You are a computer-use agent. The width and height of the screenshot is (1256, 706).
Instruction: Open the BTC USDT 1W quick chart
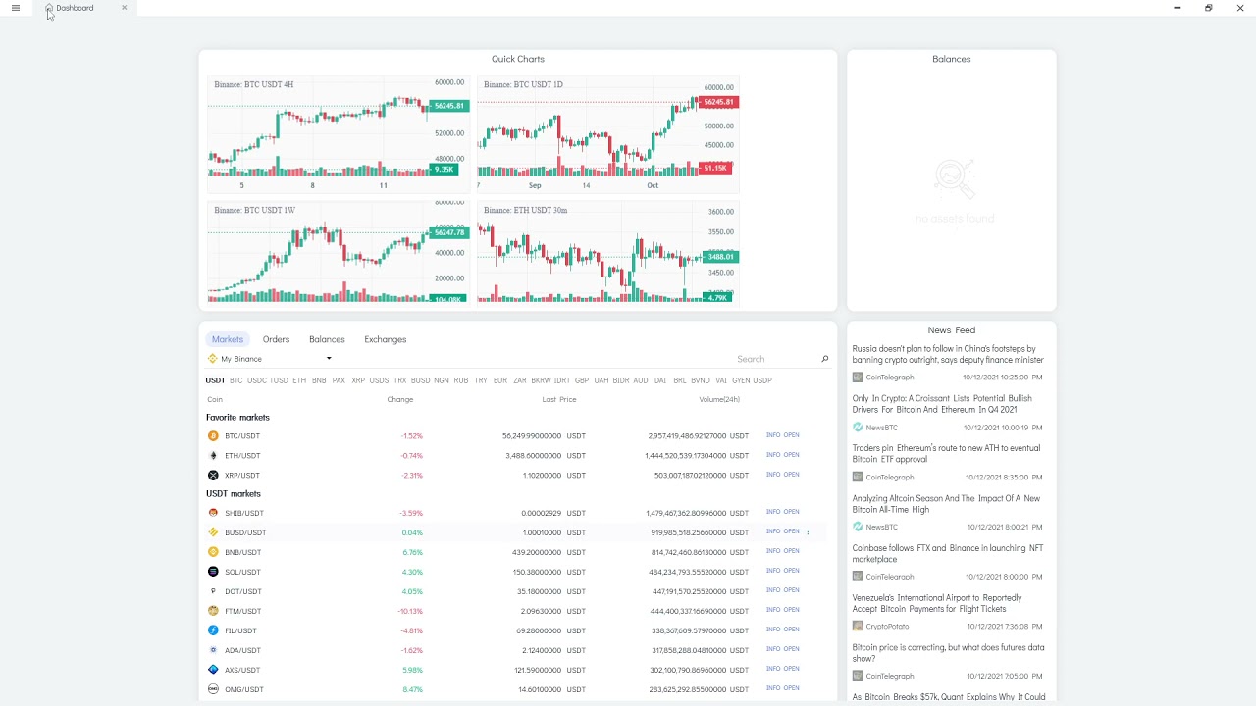339,253
